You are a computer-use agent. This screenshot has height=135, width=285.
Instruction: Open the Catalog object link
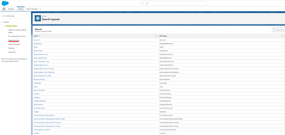(x=36, y=94)
